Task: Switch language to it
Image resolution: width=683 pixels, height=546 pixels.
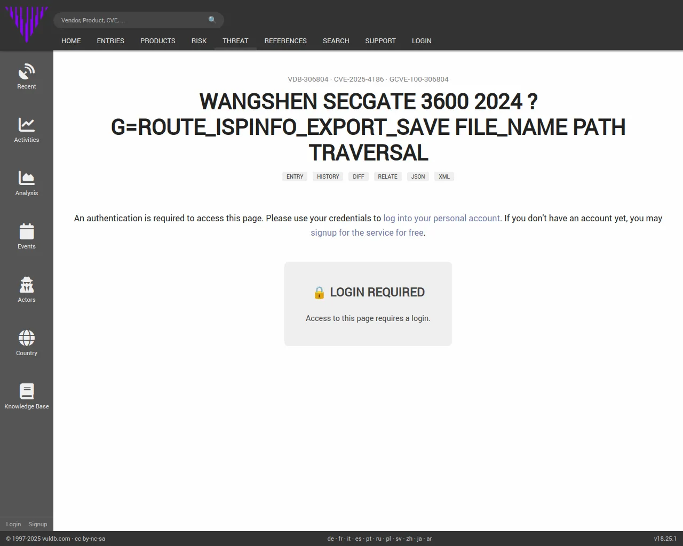Action: pos(349,539)
